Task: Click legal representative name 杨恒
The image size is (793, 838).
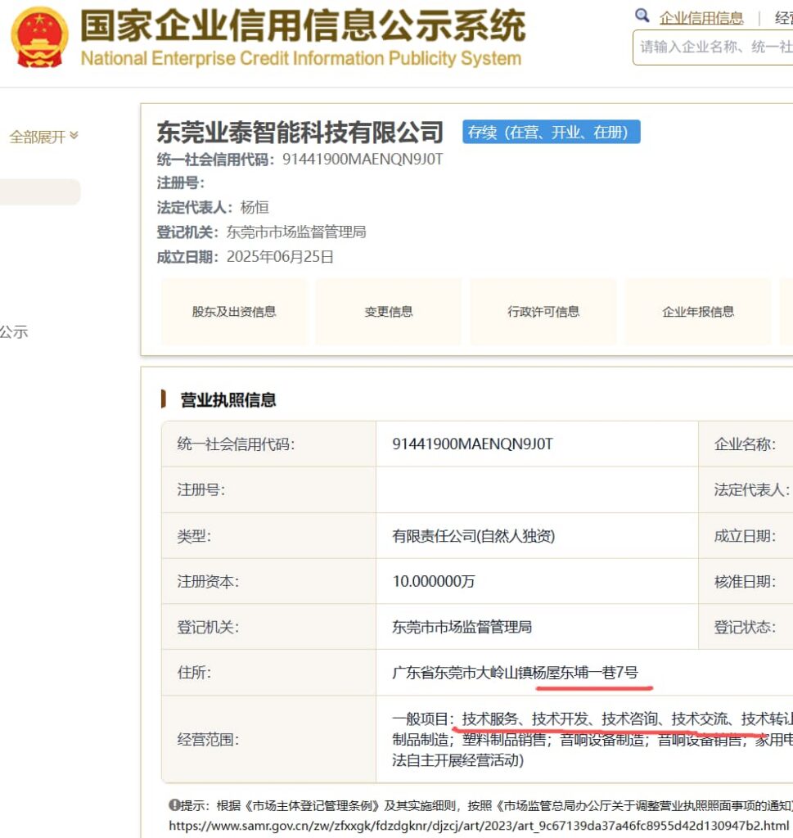Action: (x=255, y=207)
